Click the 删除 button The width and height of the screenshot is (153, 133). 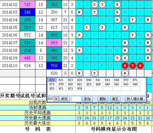[103, 99]
